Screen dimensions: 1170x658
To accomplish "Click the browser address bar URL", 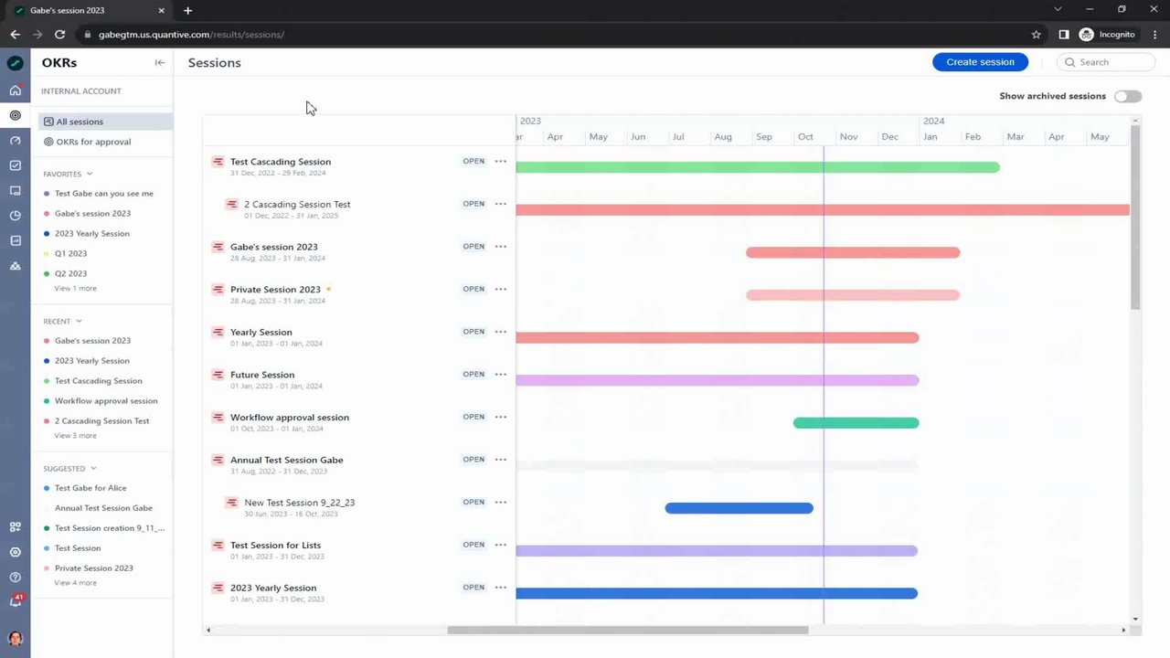I will 191,35.
